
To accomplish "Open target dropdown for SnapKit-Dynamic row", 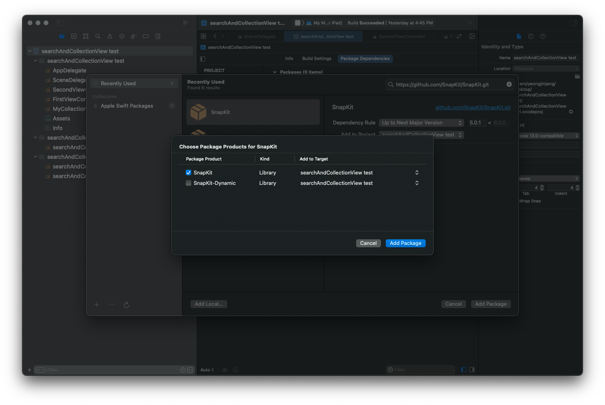I will click(x=417, y=183).
